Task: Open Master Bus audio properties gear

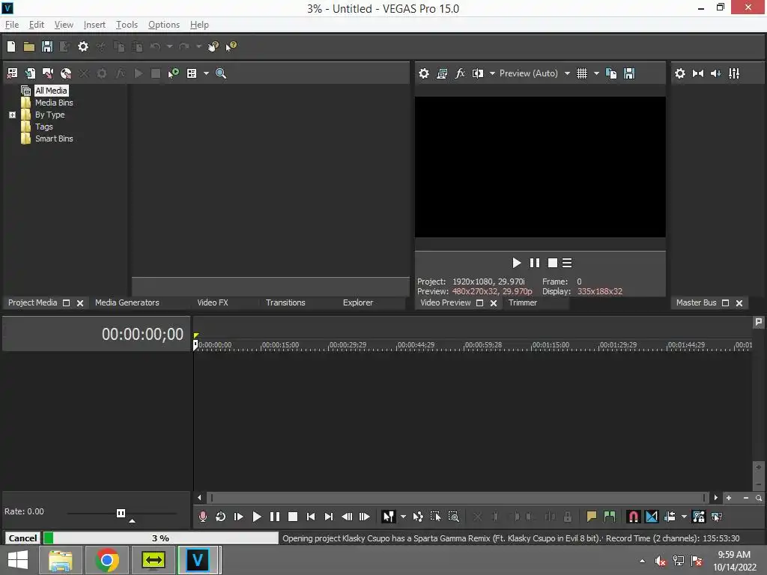Action: 680,73
